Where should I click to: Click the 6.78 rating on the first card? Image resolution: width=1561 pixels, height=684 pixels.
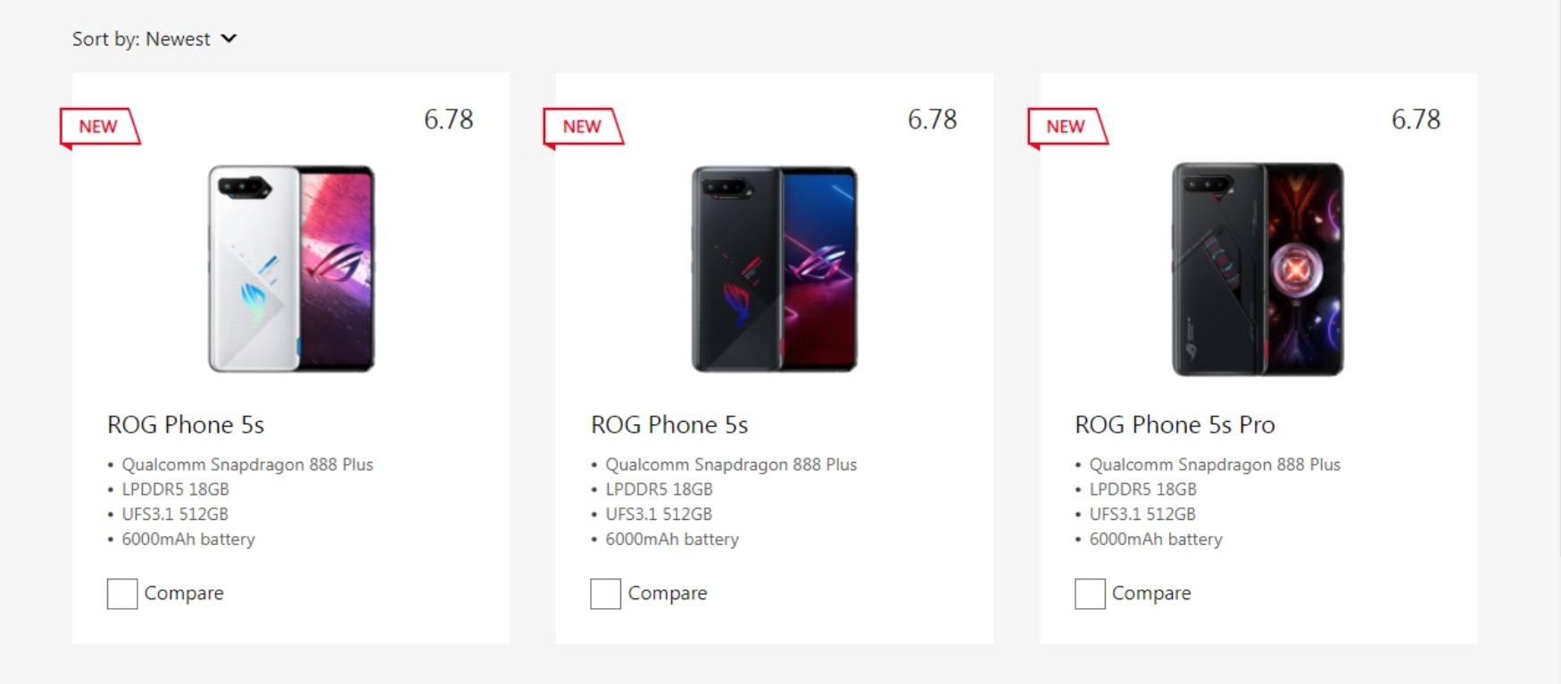(x=448, y=119)
